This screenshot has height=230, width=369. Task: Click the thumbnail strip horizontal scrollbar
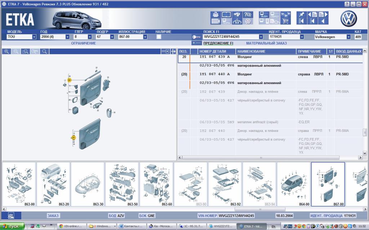pyautogui.click(x=260, y=209)
